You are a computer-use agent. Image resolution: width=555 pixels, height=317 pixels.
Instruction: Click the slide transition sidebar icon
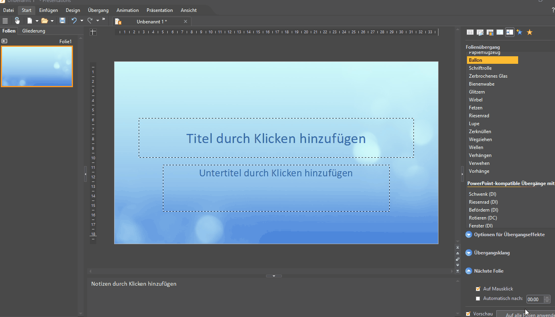tap(510, 32)
